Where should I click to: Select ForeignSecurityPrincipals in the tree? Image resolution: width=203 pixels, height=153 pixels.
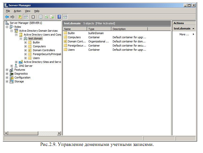tap(47, 54)
